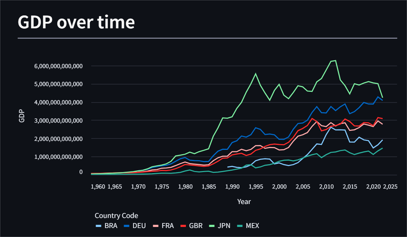Click the 2,000 x-axis tick label
Screen dimensions: 407x237
pyautogui.click(x=279, y=187)
